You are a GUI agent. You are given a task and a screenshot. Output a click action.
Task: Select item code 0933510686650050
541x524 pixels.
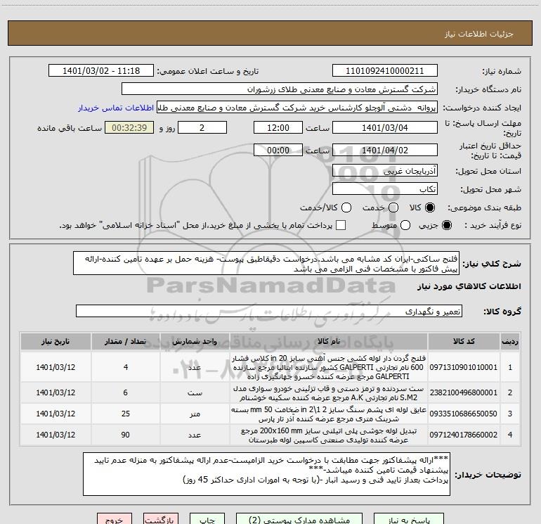tap(464, 414)
